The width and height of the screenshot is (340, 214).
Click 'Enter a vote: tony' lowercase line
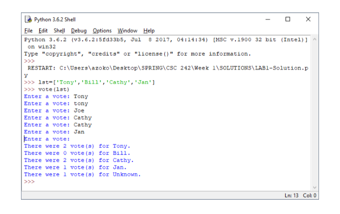point(56,103)
